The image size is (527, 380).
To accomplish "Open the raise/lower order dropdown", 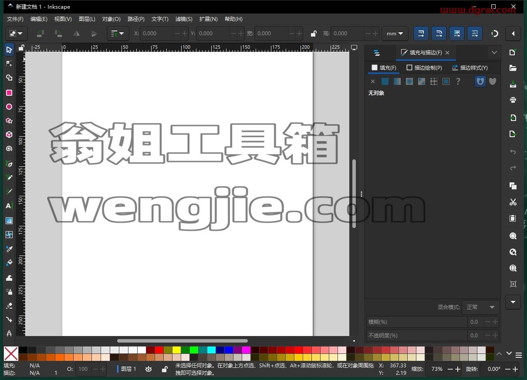I will click(x=118, y=34).
